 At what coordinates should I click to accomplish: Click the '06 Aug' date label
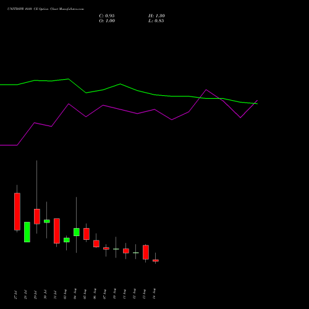tap(95, 294)
